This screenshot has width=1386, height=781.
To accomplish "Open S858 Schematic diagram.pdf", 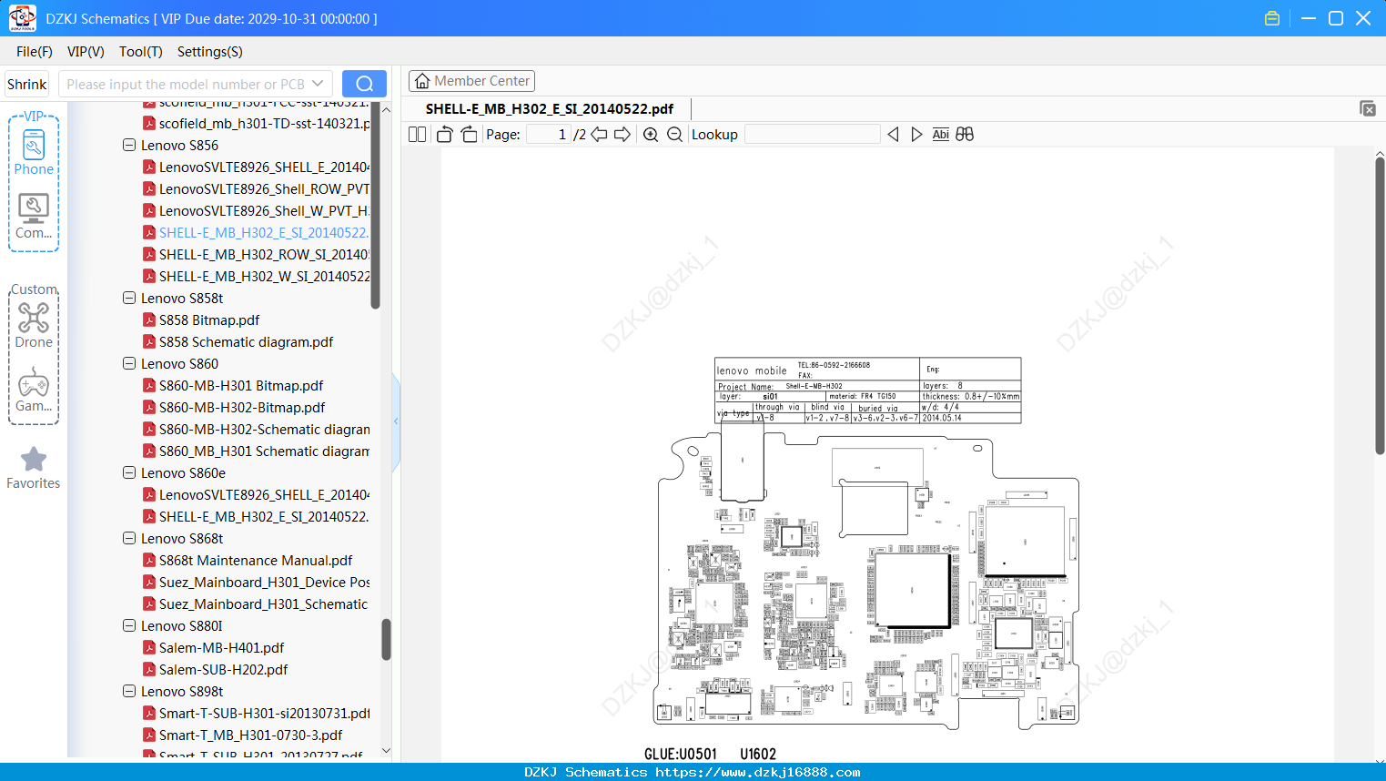I will tap(246, 342).
